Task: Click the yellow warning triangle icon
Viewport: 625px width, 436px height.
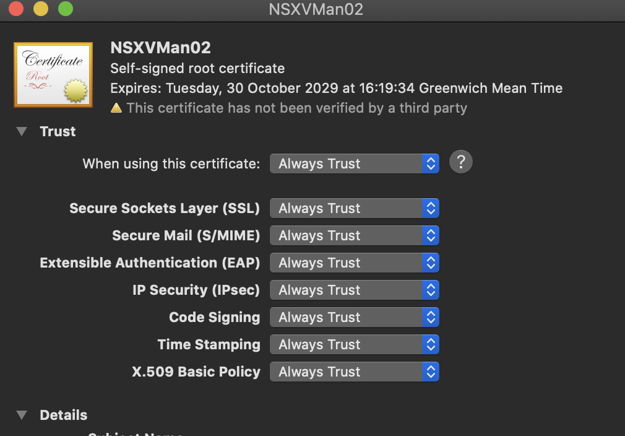Action: coord(116,108)
